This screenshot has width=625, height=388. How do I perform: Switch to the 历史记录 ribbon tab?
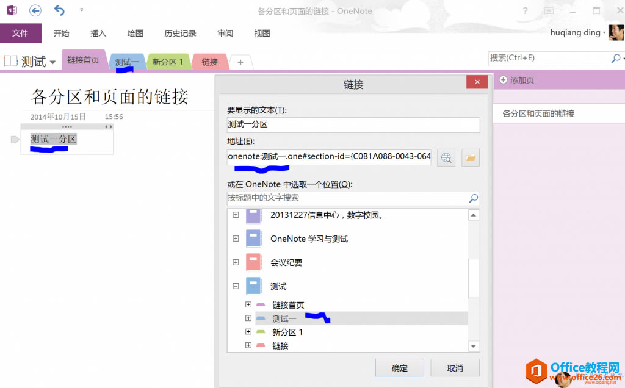tap(180, 34)
